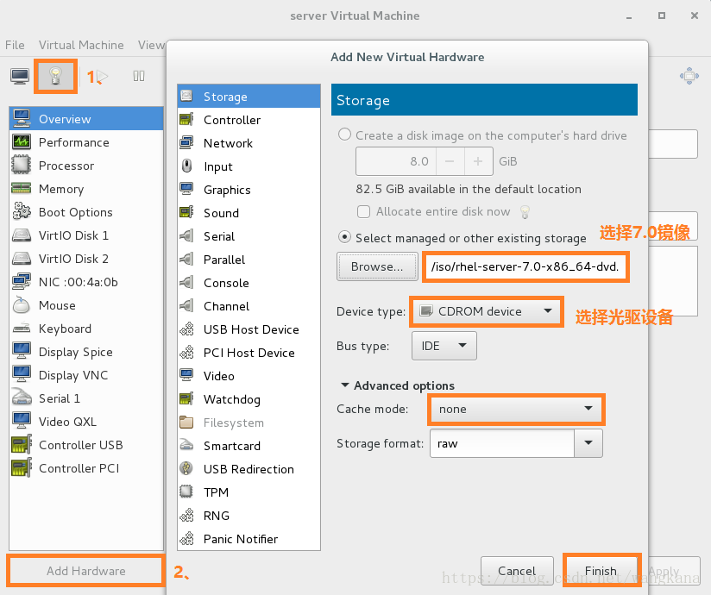Click the pause virtual machine icon
Viewport: 711px width, 595px height.
[139, 76]
